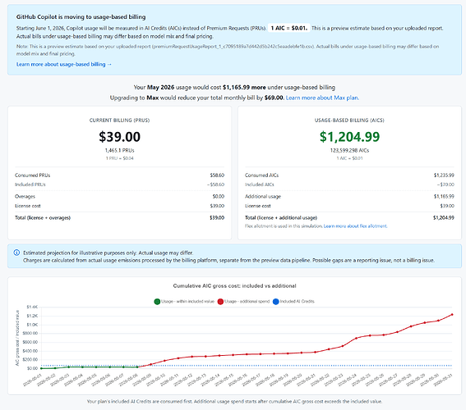Image resolution: width=466 pixels, height=410 pixels.
Task: Click the Included PRUs row
Action: pos(119,184)
